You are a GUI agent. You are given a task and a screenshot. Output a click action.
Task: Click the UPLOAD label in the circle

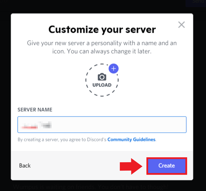[x=102, y=85]
